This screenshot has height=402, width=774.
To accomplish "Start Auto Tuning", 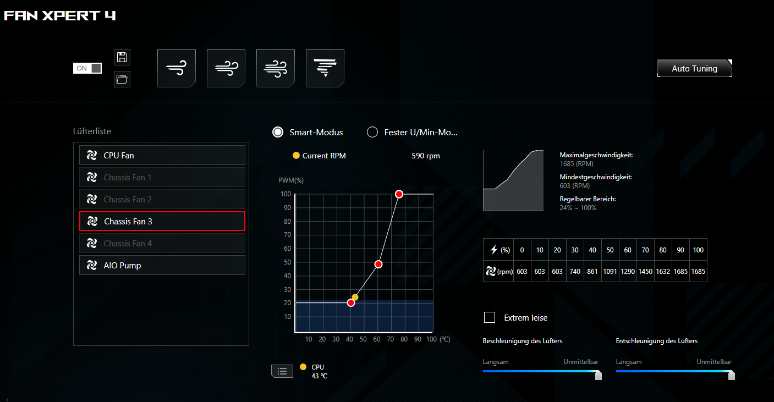I will point(695,68).
